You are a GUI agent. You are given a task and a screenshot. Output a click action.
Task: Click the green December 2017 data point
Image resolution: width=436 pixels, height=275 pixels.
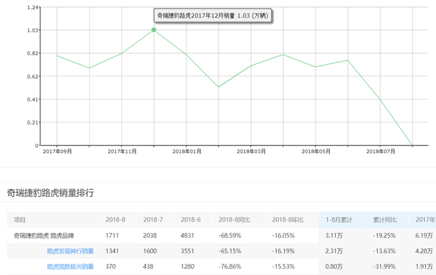[154, 30]
